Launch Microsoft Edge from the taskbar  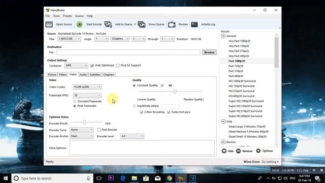(x=123, y=178)
